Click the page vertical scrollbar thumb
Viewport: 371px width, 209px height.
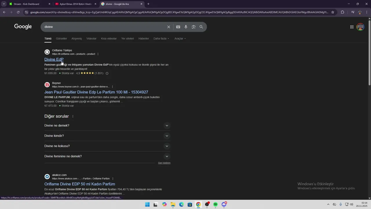(369, 52)
